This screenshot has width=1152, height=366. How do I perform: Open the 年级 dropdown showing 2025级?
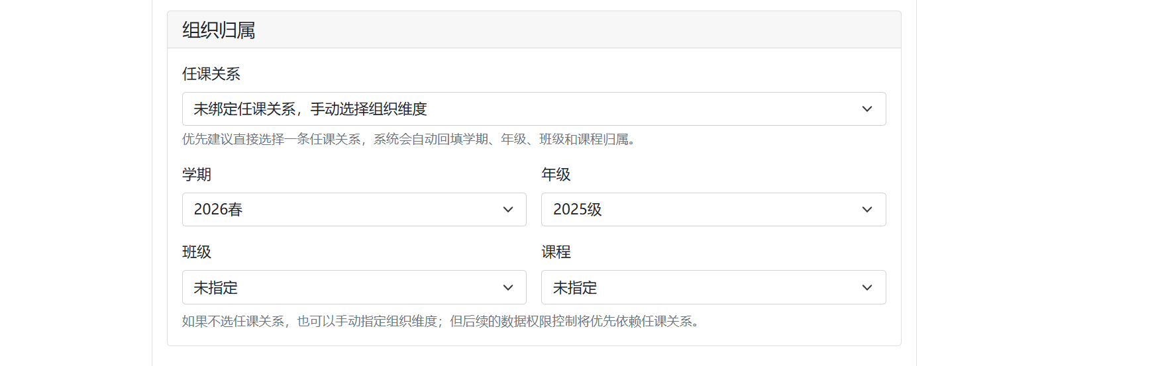713,209
